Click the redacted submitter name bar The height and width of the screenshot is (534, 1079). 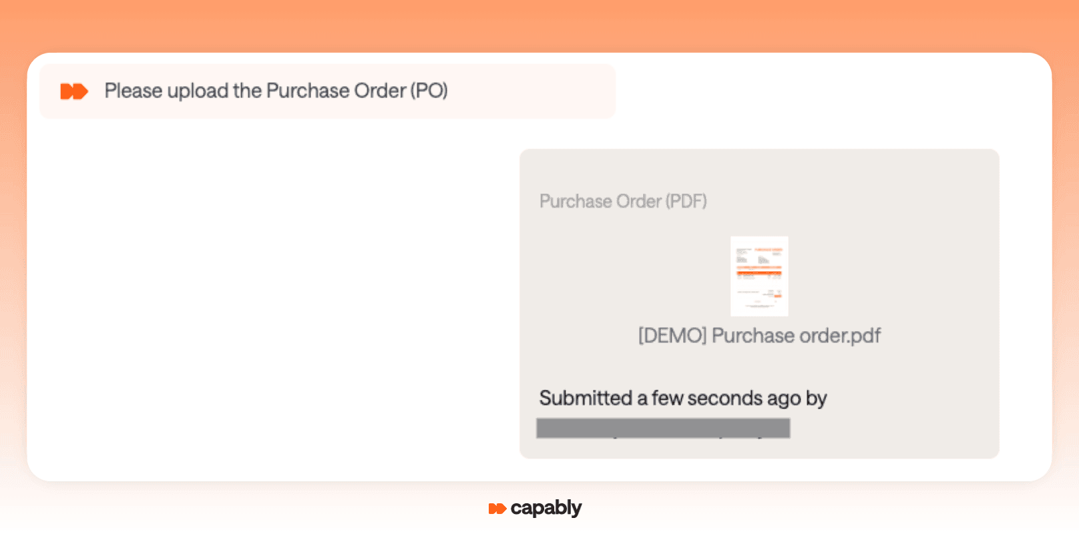pos(663,428)
